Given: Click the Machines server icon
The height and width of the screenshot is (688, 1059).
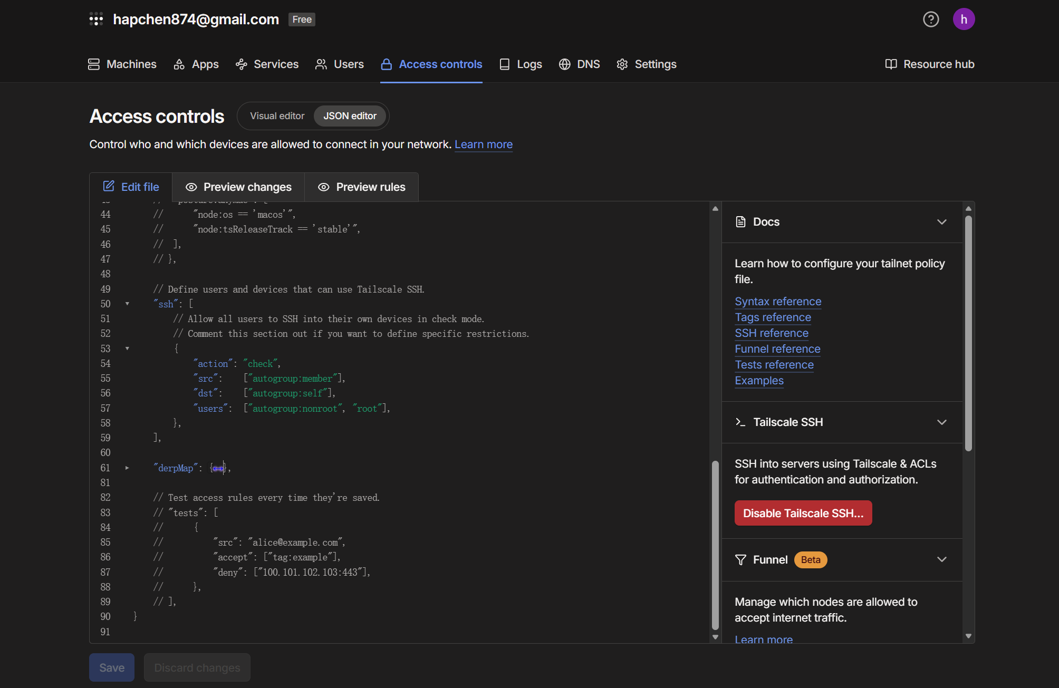Looking at the screenshot, I should tap(94, 64).
